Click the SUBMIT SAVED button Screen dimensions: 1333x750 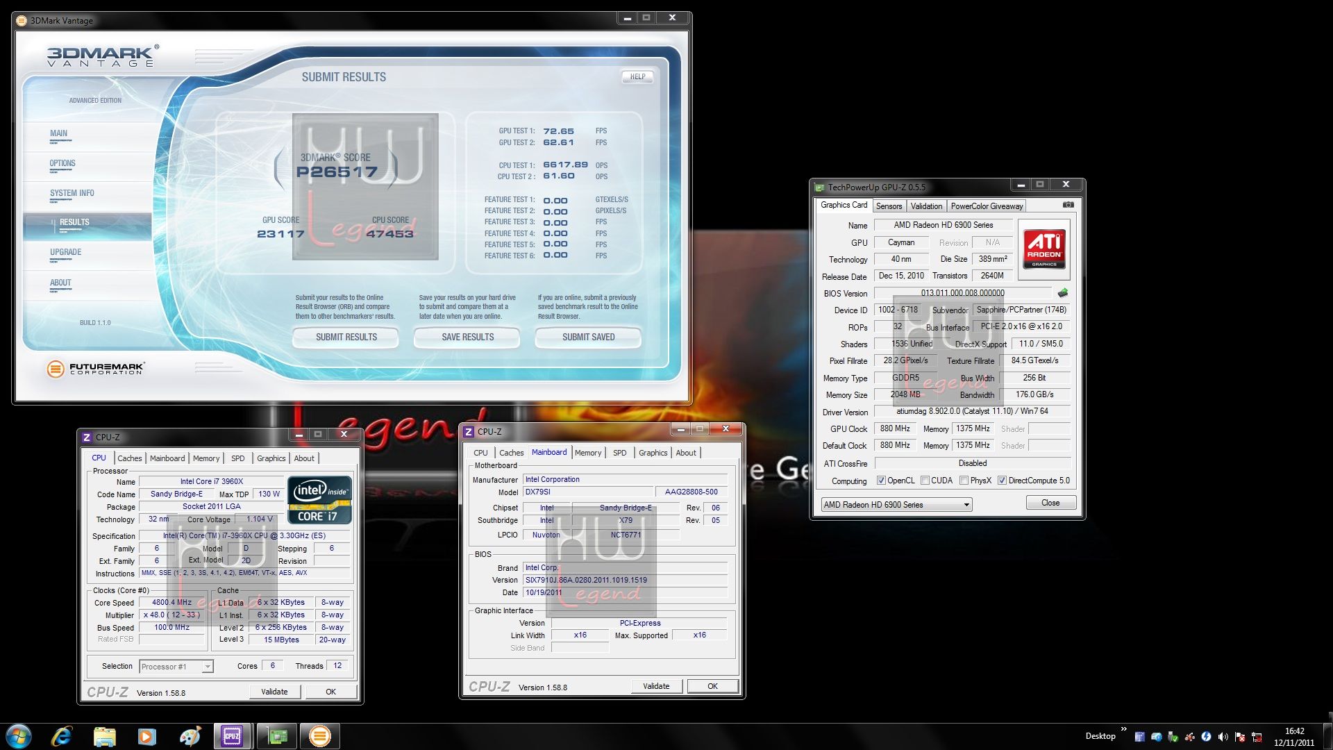588,337
